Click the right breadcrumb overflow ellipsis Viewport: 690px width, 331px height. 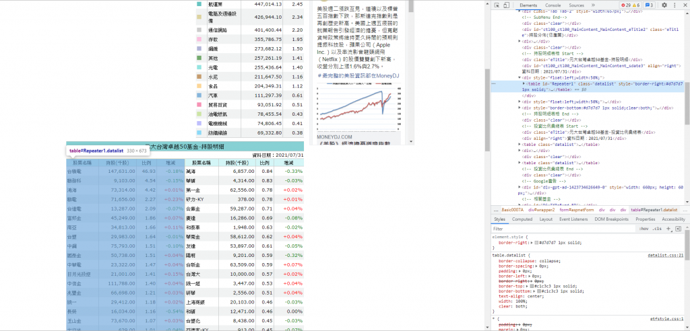(685, 210)
